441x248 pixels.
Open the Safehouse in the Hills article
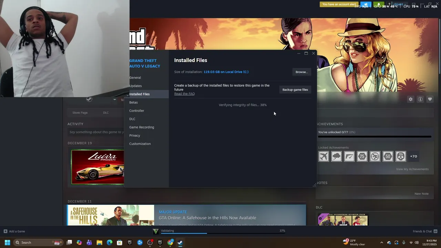click(186, 215)
